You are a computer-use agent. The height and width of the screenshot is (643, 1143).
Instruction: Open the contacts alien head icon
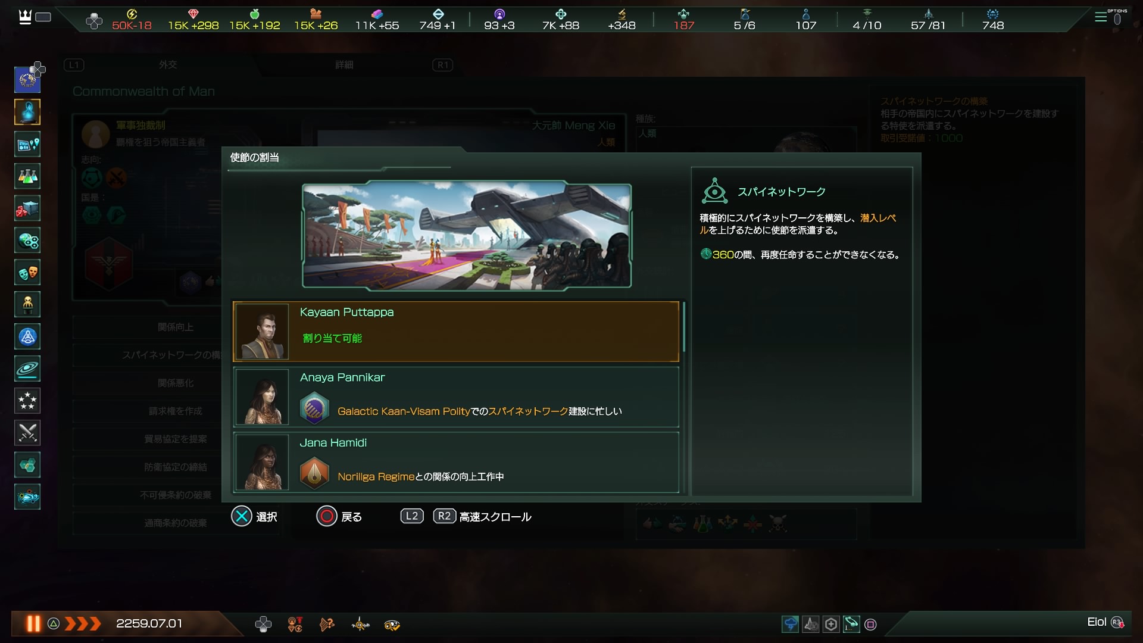pyautogui.click(x=27, y=112)
